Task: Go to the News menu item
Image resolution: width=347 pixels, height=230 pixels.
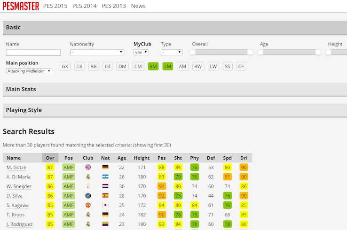Action: 138,6
